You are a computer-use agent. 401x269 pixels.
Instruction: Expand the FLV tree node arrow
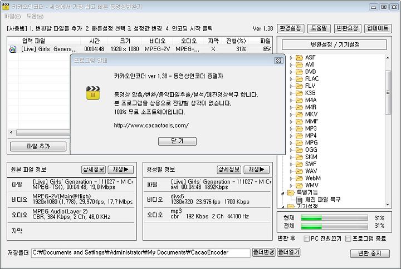[291, 86]
